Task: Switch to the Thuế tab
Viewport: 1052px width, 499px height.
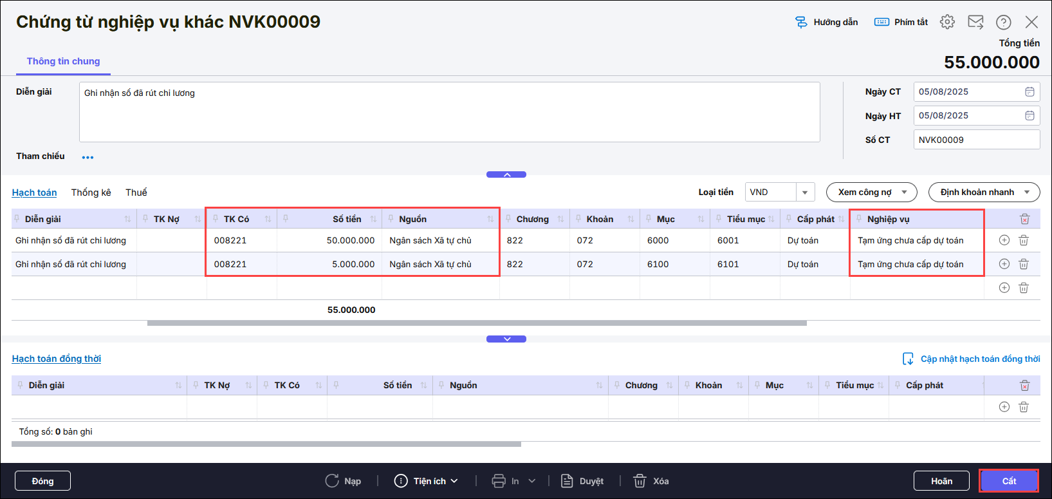Action: coord(136,193)
